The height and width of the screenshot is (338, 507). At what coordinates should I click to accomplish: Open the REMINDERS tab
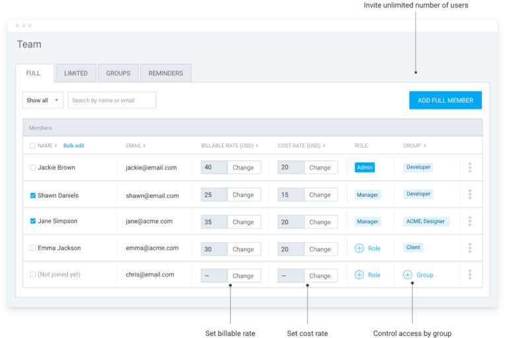click(166, 73)
